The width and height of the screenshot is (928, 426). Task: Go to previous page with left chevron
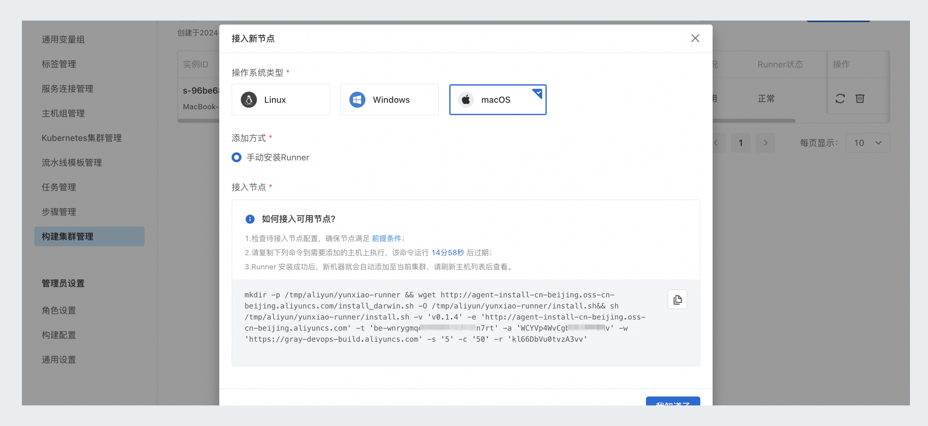pos(716,143)
